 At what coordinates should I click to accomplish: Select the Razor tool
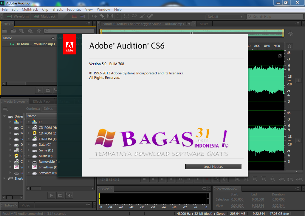(102, 16)
